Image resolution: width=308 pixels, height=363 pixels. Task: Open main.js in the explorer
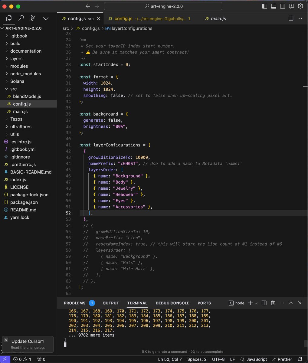pos(28,111)
